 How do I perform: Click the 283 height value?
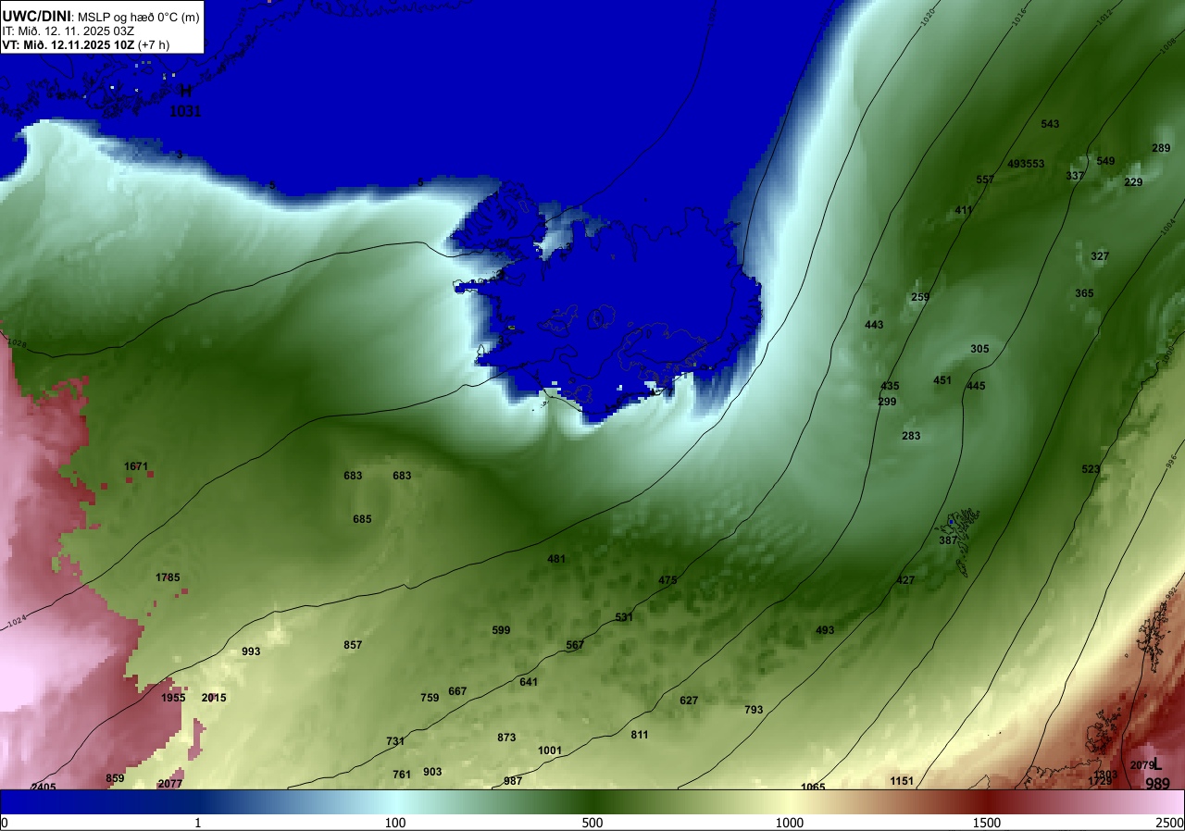pos(911,436)
